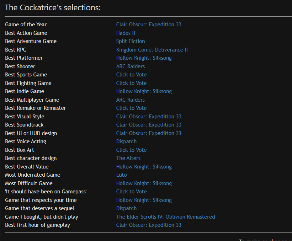
Task: Click to Vote for Best Sports Game
Action: (131, 75)
